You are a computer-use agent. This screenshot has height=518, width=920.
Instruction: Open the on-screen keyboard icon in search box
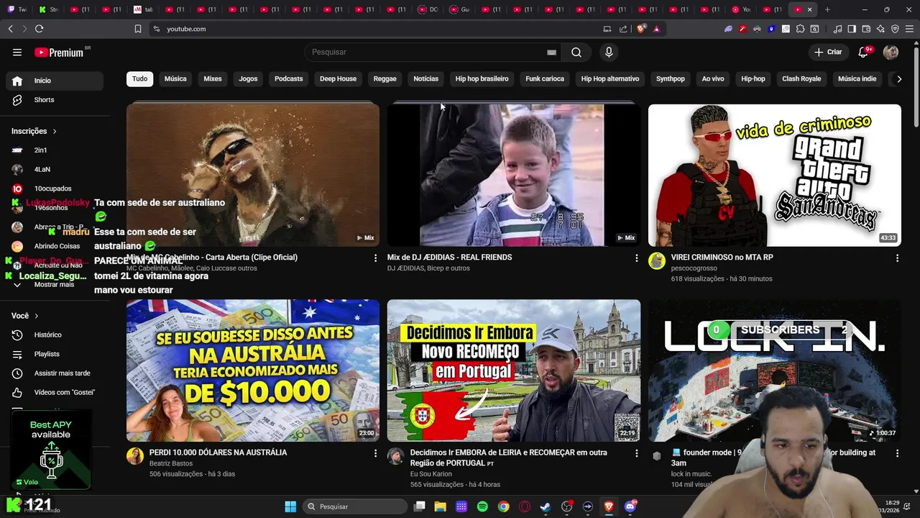coord(551,52)
